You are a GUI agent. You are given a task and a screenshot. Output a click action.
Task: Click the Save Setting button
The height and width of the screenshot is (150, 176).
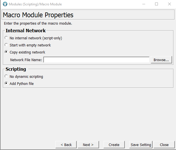141,145
